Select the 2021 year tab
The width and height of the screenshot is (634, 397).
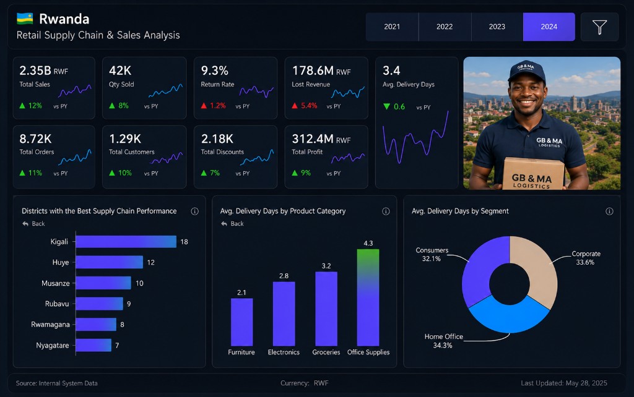[x=392, y=27]
